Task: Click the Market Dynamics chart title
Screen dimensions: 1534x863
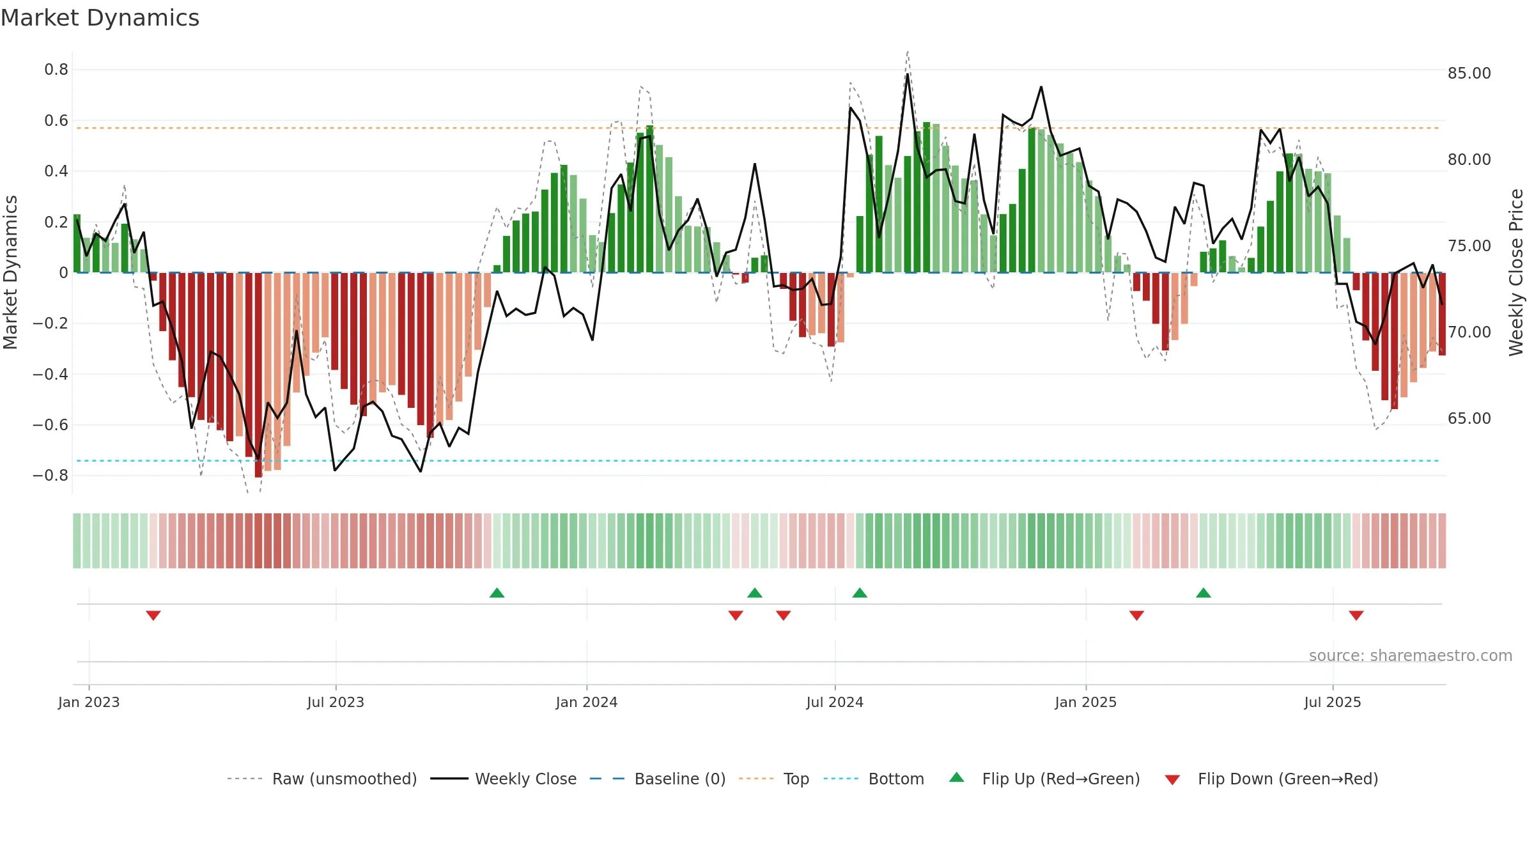Action: coord(100,18)
